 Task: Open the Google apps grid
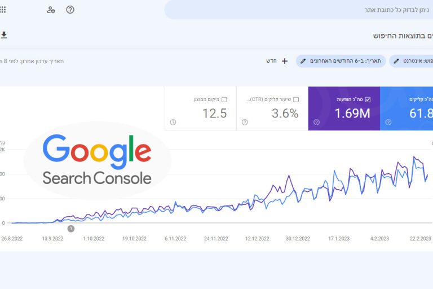pyautogui.click(x=3, y=10)
